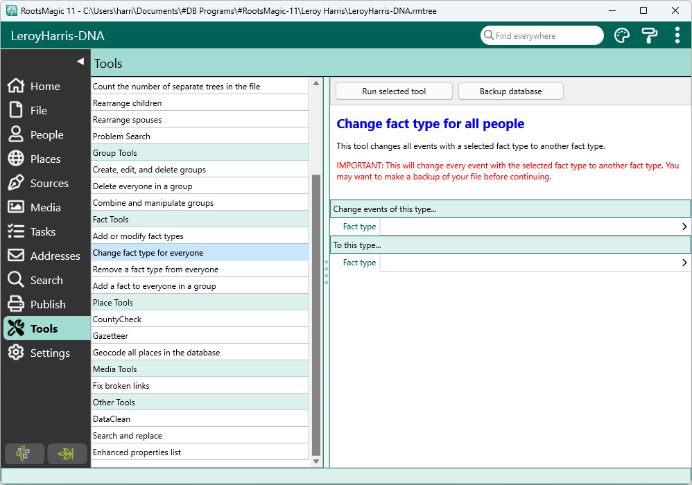Select Enhanced properties list tool

point(200,452)
